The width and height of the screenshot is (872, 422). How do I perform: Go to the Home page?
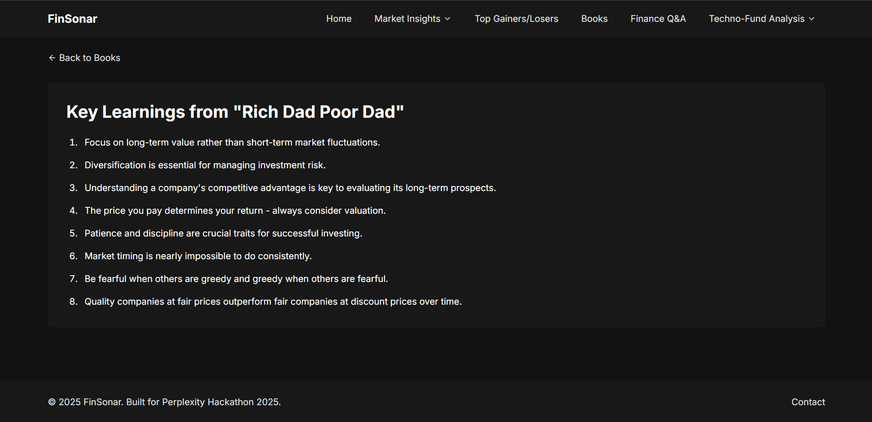(339, 19)
